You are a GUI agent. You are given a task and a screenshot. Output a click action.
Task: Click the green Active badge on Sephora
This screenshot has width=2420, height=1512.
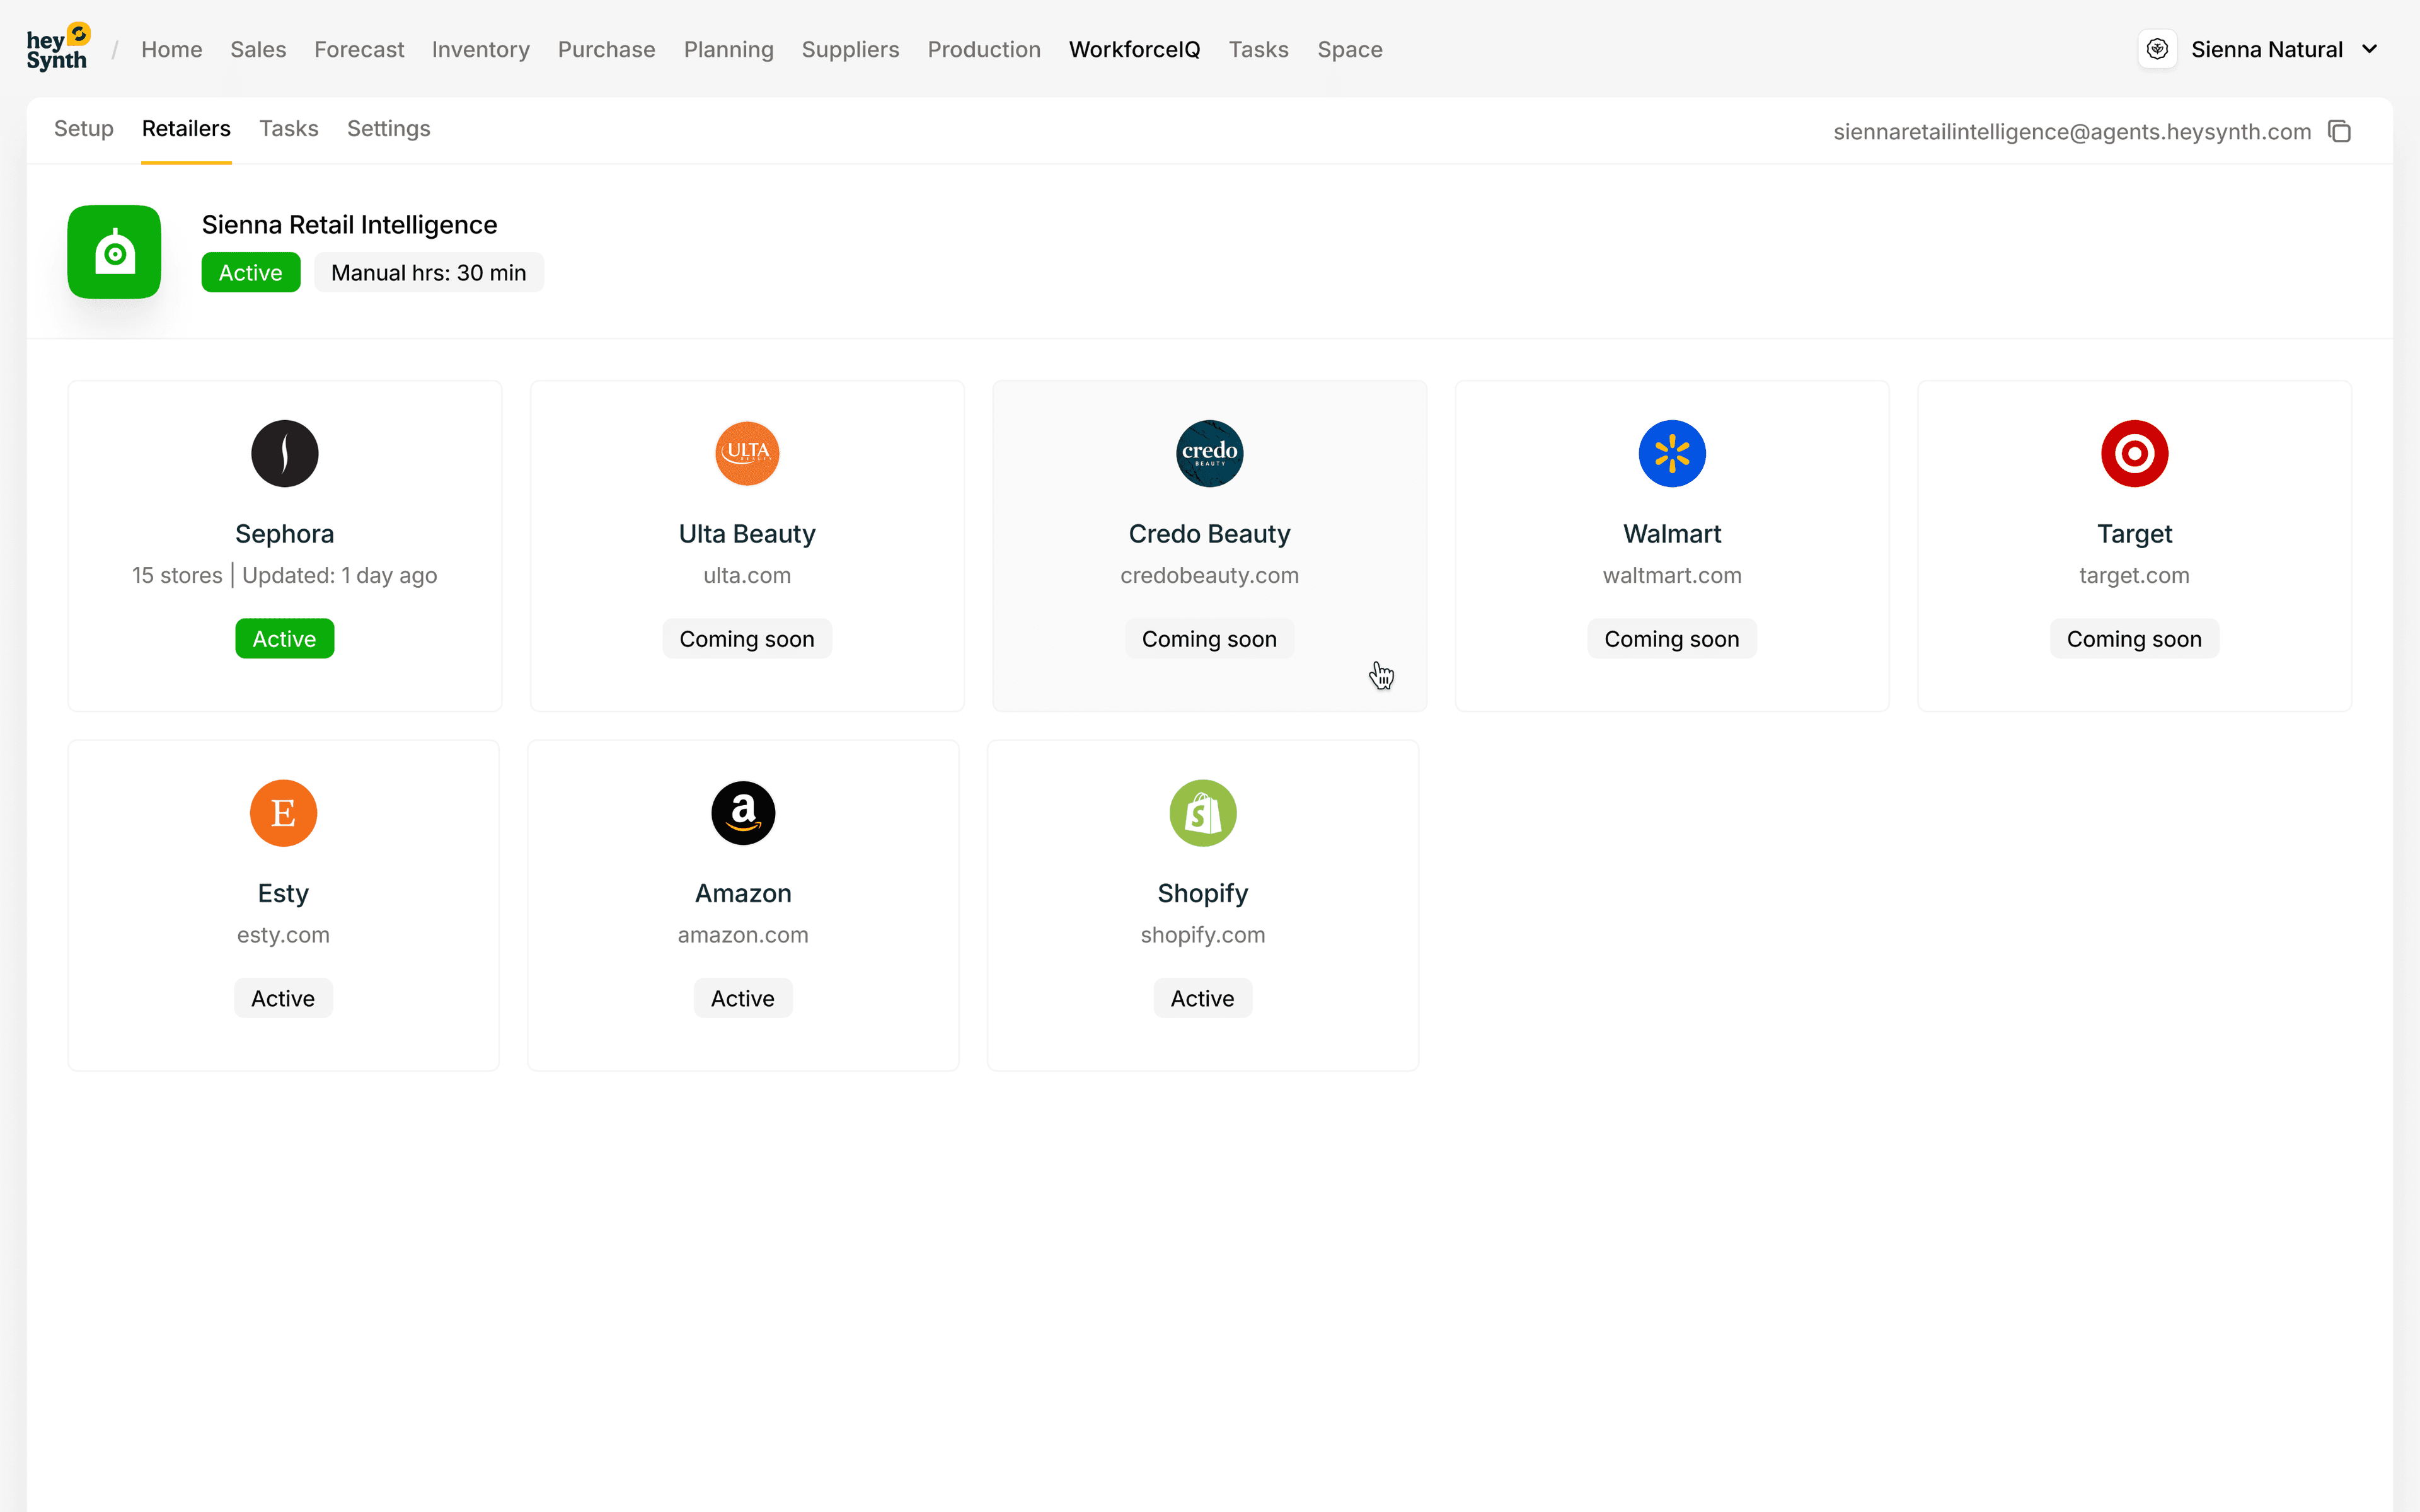[x=284, y=639]
